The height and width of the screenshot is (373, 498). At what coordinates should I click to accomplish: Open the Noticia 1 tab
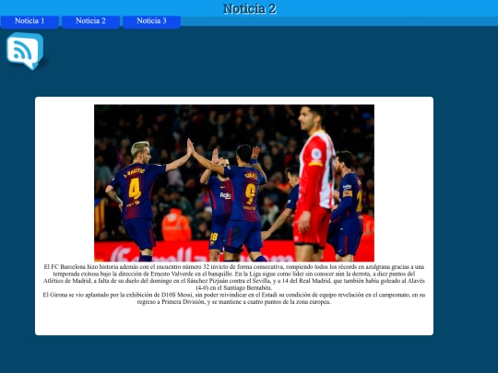(30, 21)
